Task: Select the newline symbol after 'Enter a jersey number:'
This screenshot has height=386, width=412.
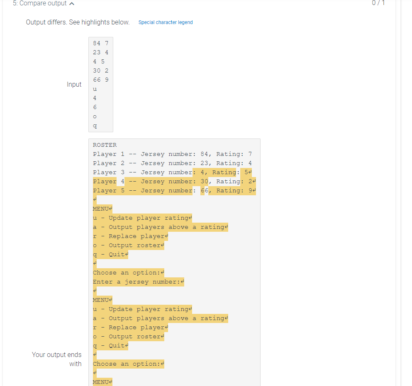Action: click(182, 282)
